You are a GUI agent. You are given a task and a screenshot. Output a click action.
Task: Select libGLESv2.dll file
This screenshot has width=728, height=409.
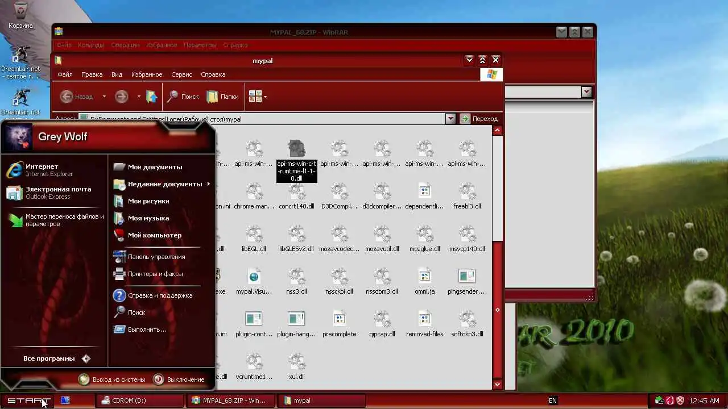pyautogui.click(x=296, y=239)
